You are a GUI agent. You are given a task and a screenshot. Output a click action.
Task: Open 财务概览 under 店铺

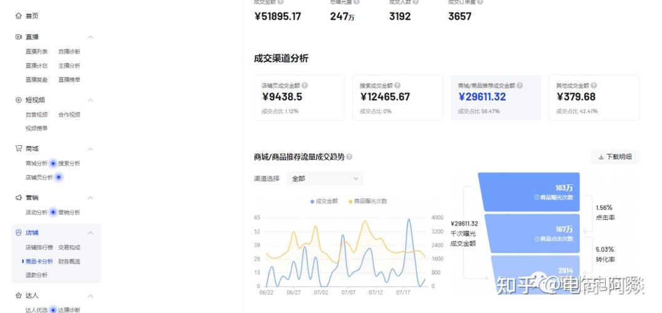[70, 262]
